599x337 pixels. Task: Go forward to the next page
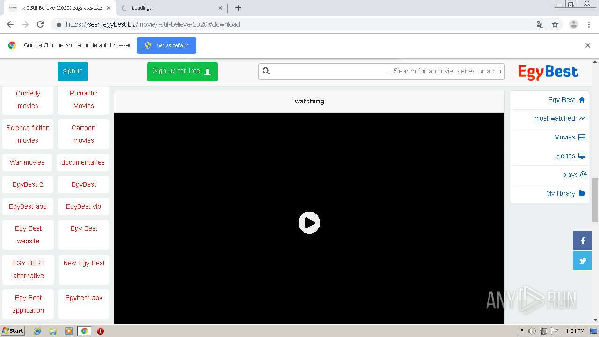click(25, 24)
